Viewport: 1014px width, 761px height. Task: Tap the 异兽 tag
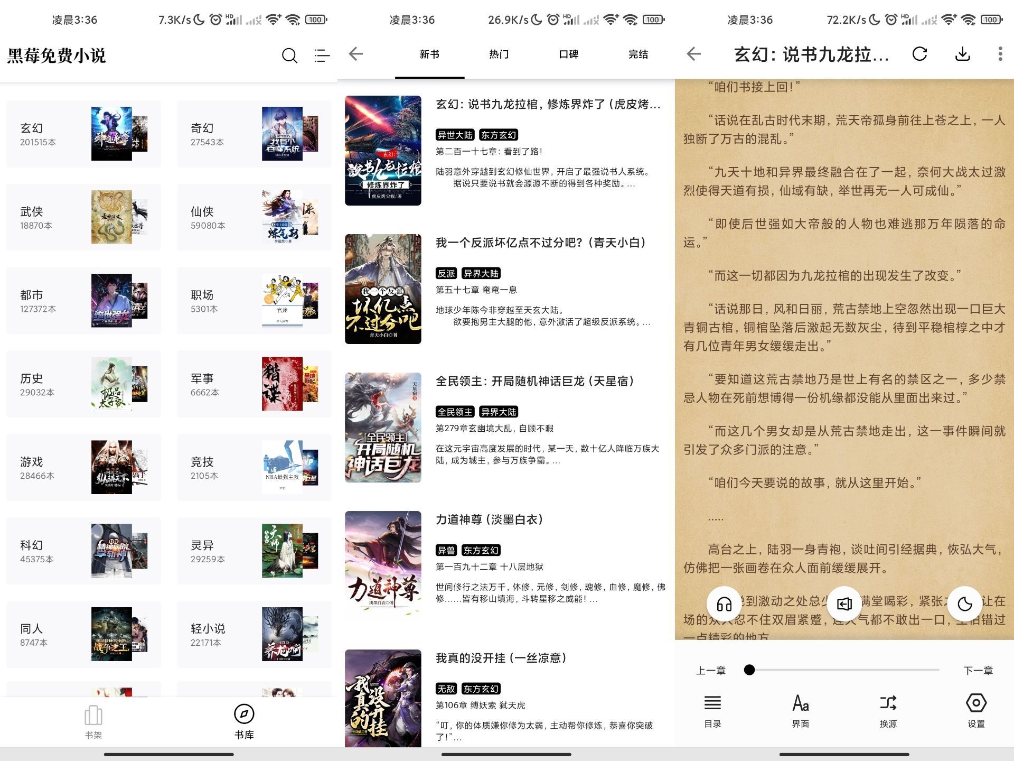446,551
